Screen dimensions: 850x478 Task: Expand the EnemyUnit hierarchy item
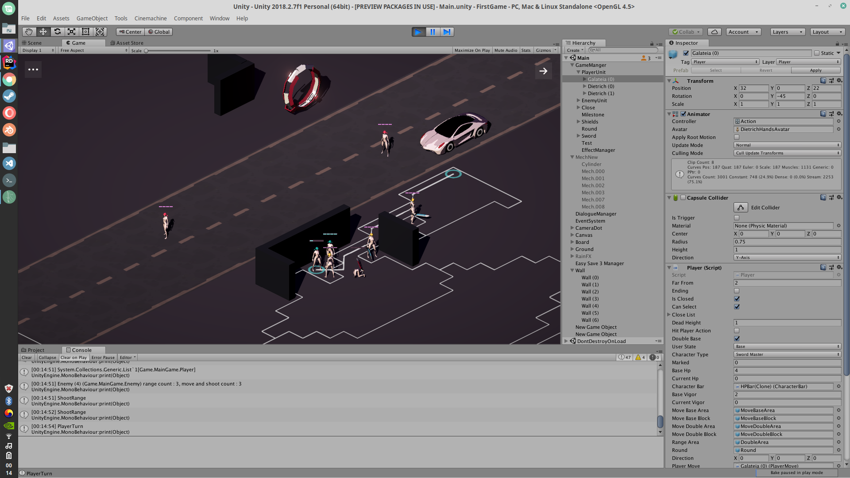click(x=578, y=100)
